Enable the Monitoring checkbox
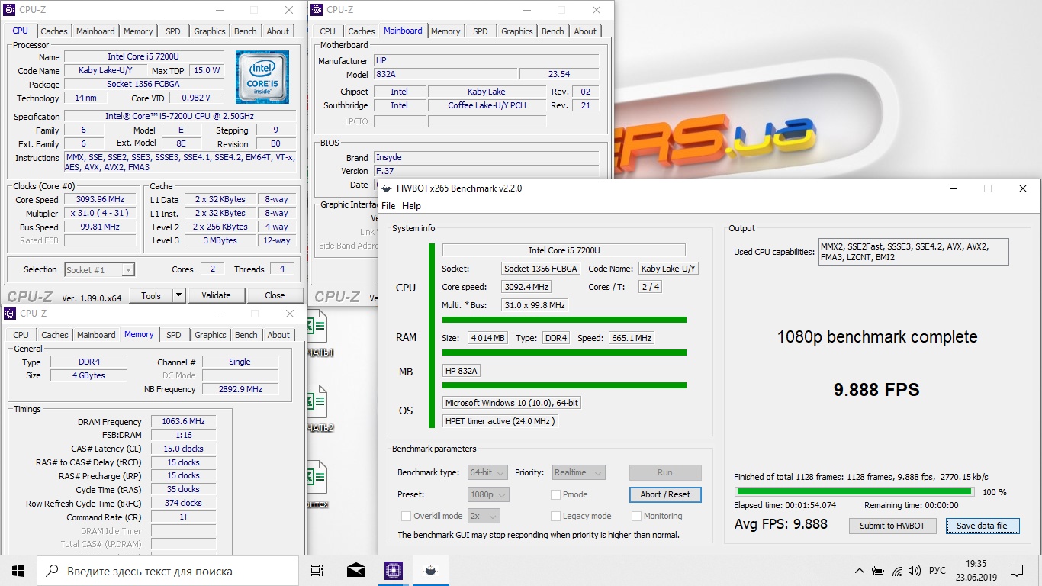The image size is (1042, 586). [x=636, y=516]
